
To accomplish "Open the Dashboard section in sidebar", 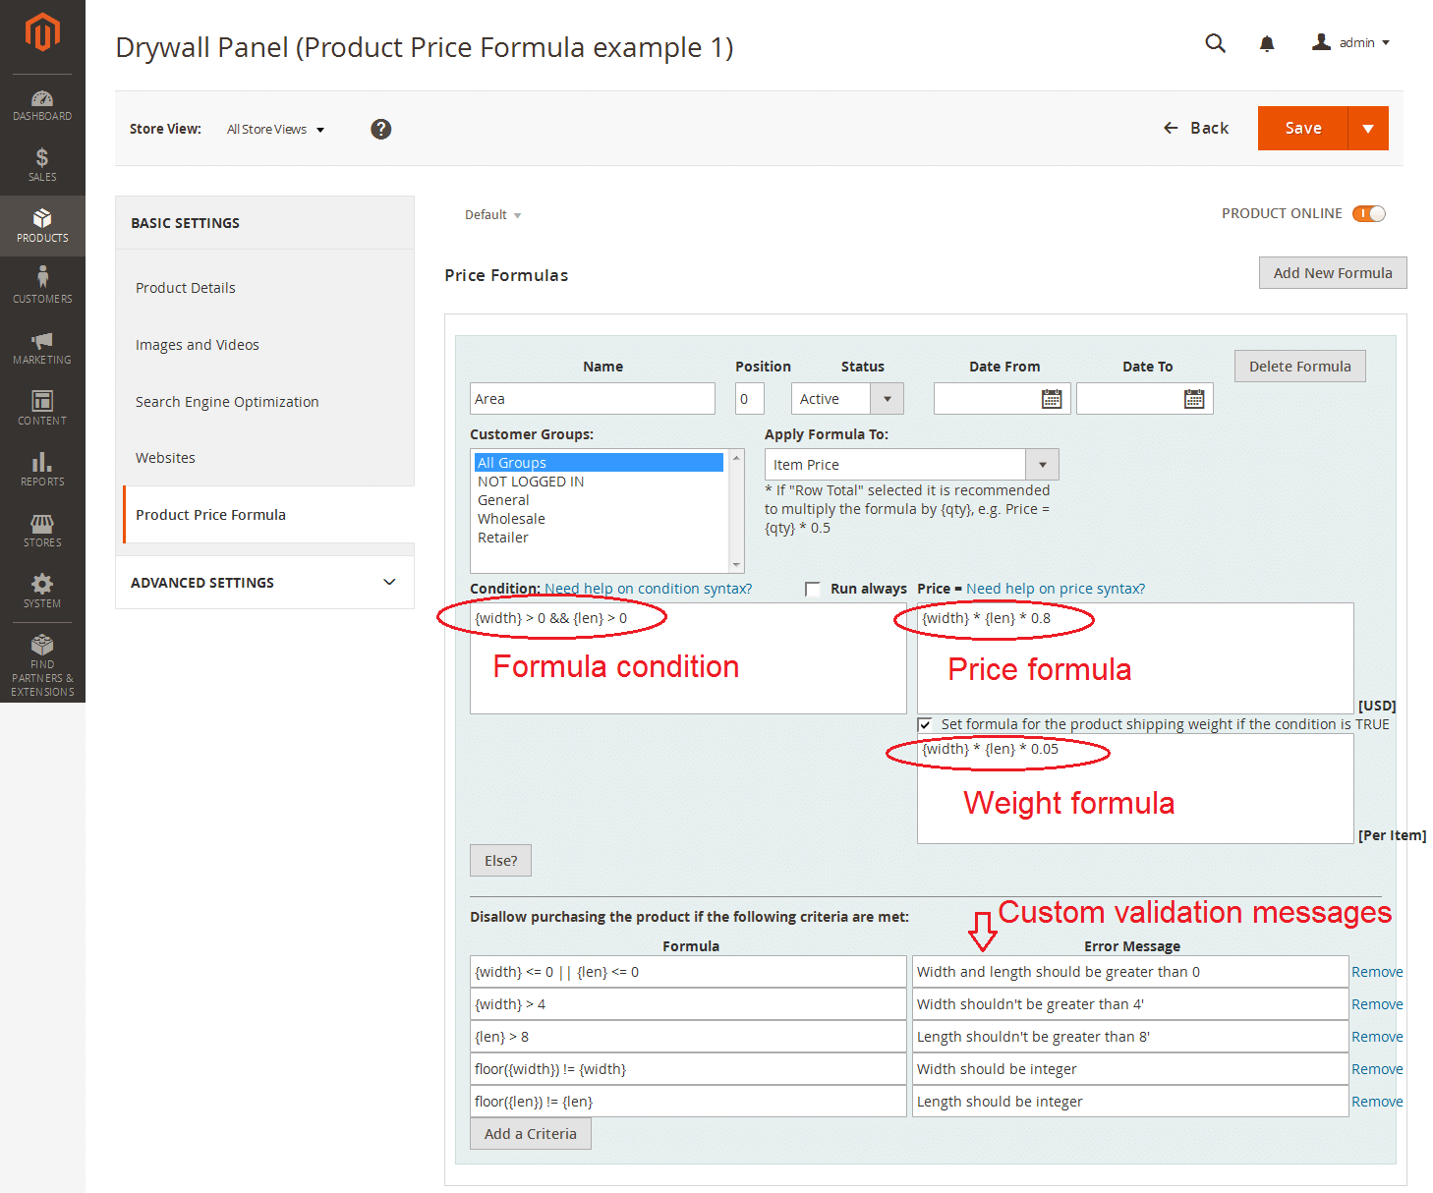I will tap(42, 105).
